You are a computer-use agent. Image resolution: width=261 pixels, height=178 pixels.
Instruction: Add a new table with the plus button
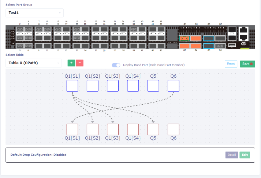(x=71, y=63)
